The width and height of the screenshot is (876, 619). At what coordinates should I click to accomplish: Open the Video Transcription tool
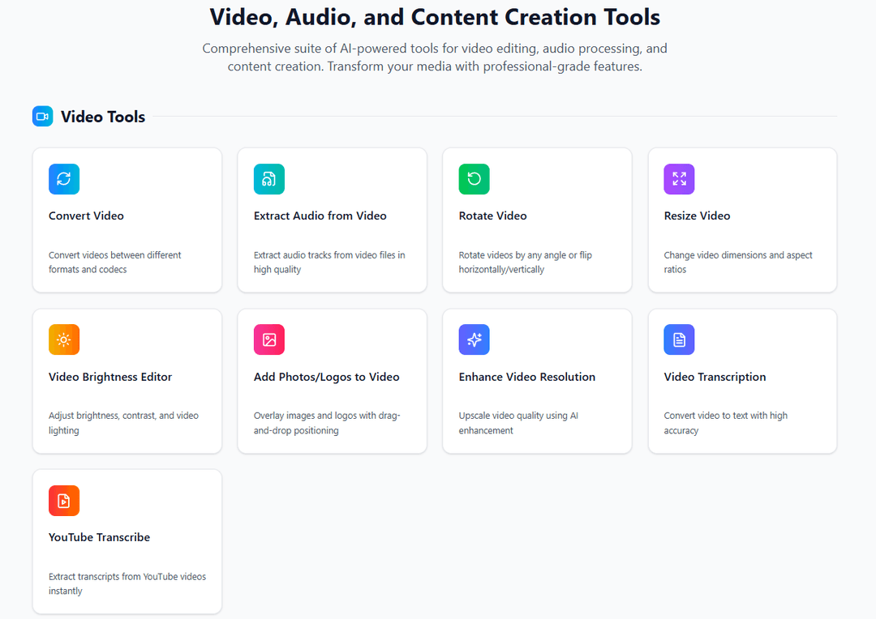click(x=742, y=381)
